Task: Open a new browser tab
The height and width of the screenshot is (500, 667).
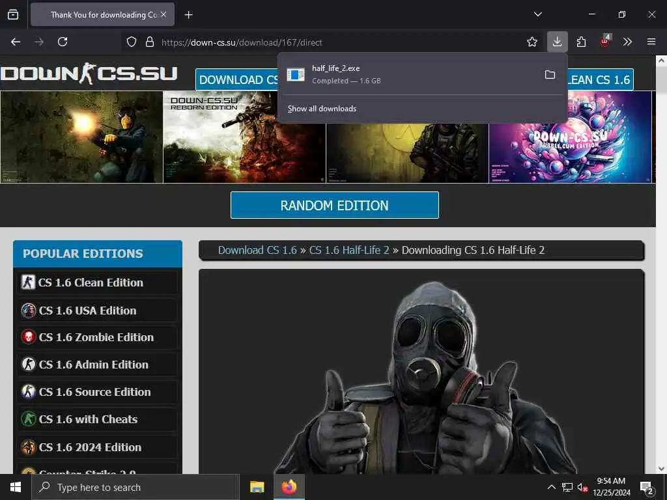Action: pyautogui.click(x=188, y=15)
